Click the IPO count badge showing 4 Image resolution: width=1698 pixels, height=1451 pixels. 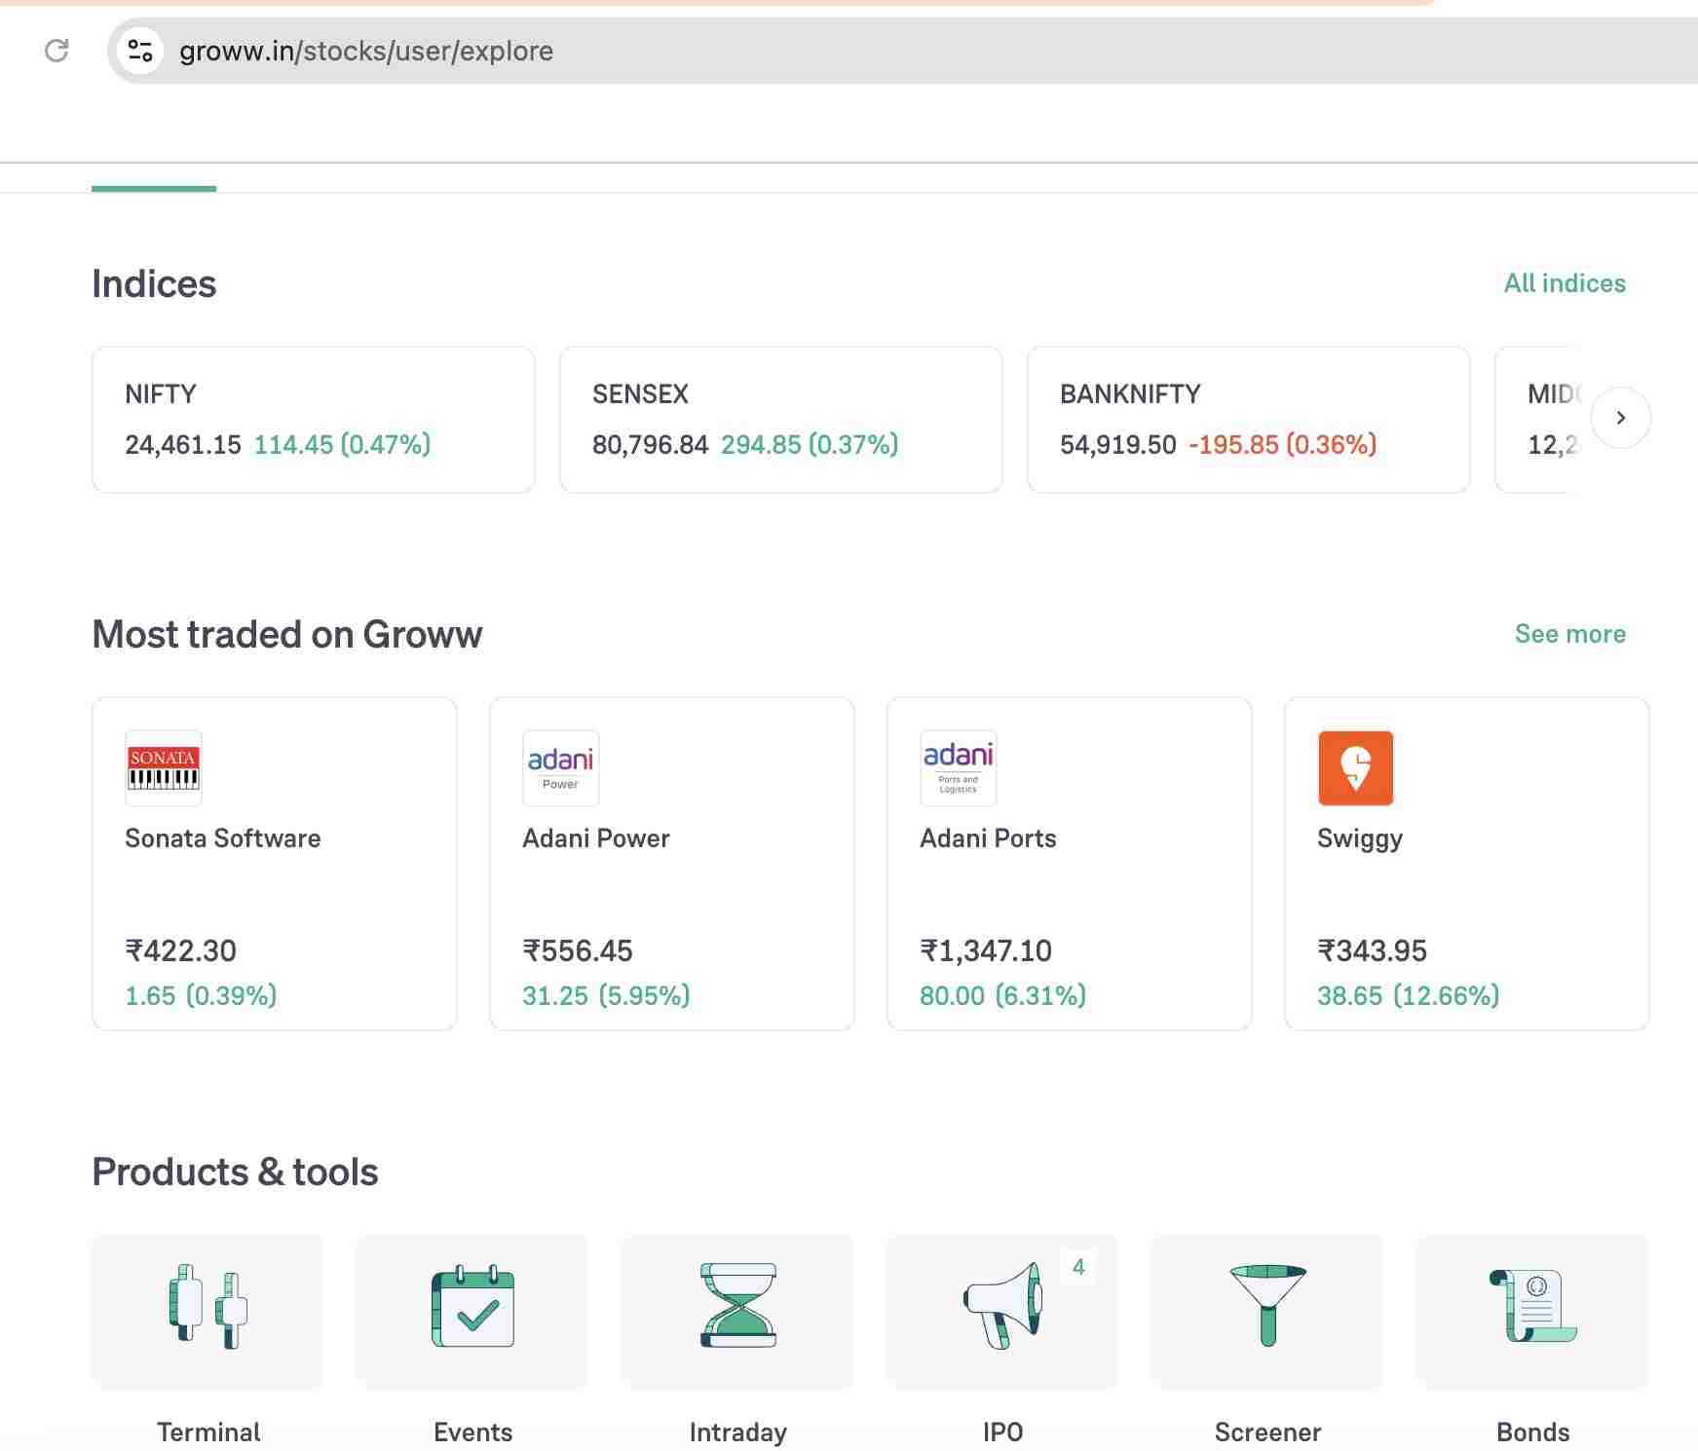pos(1078,1267)
